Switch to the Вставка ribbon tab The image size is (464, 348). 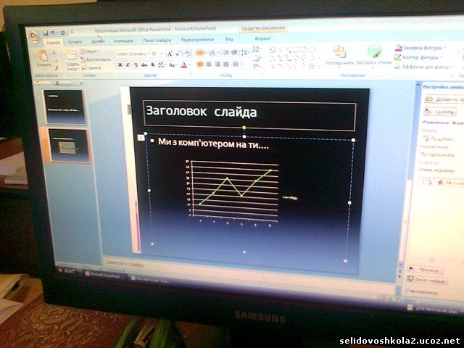75,42
